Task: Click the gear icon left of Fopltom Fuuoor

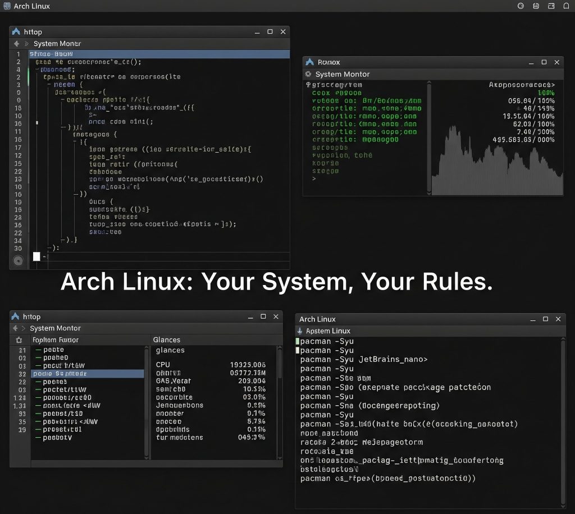Action: click(x=19, y=340)
